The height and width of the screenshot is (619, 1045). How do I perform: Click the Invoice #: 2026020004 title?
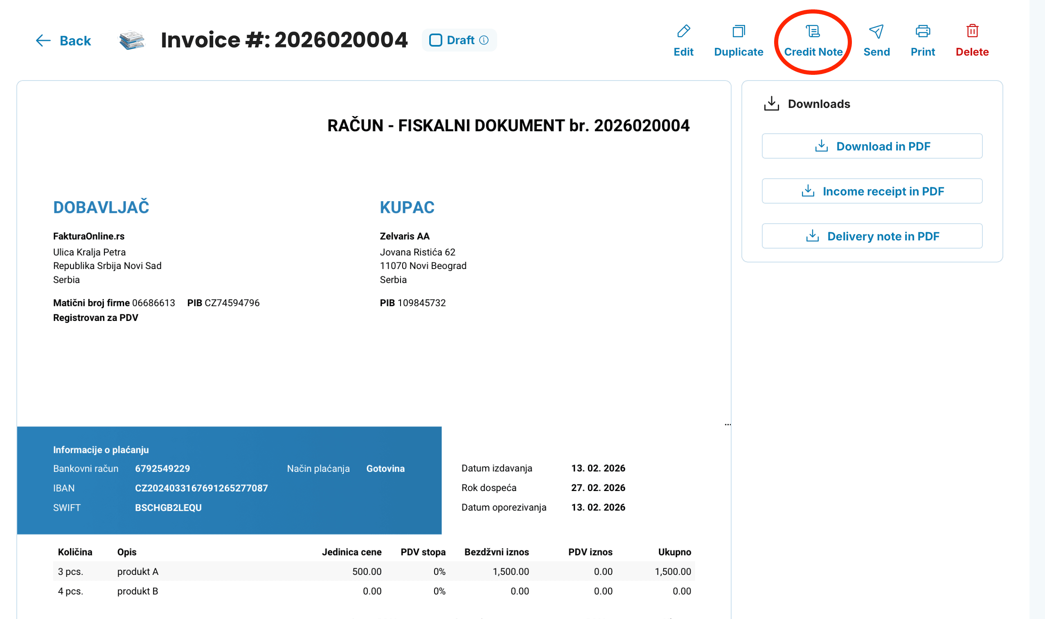click(284, 40)
